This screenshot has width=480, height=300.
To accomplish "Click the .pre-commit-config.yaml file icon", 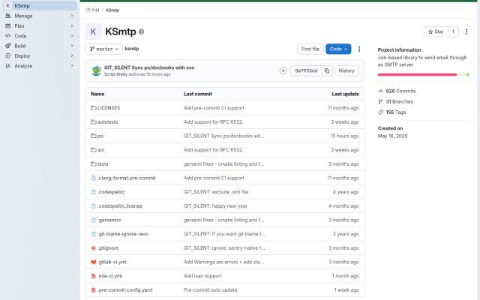I will [x=93, y=290].
